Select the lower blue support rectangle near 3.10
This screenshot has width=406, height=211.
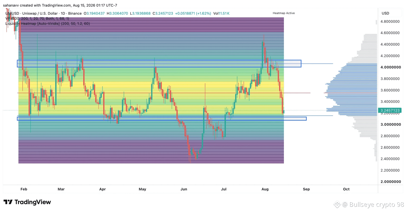pyautogui.click(x=162, y=119)
